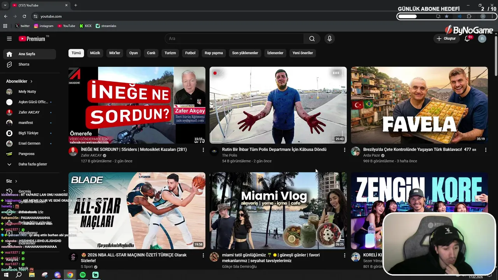Expand the Siz section chevron
The height and width of the screenshot is (280, 498).
16,181
